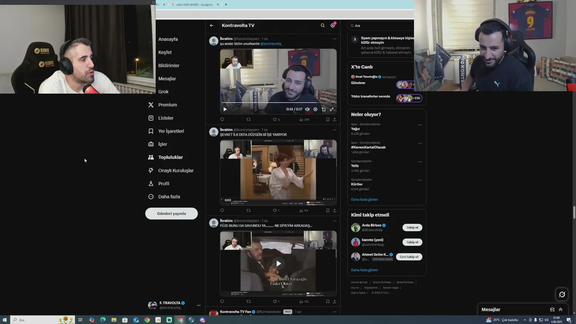Expand Daha fazla menu in sidebar

tap(164, 197)
